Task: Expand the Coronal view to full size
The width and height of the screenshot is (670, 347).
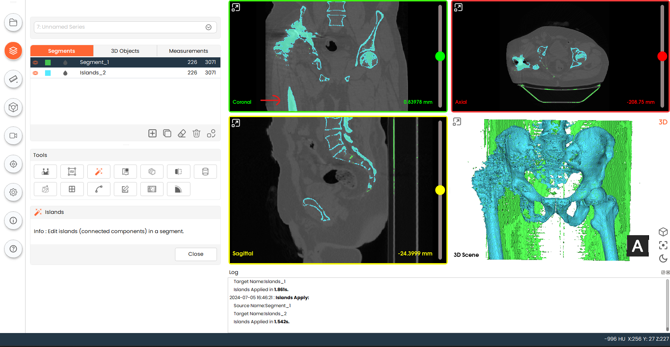Action: [236, 7]
